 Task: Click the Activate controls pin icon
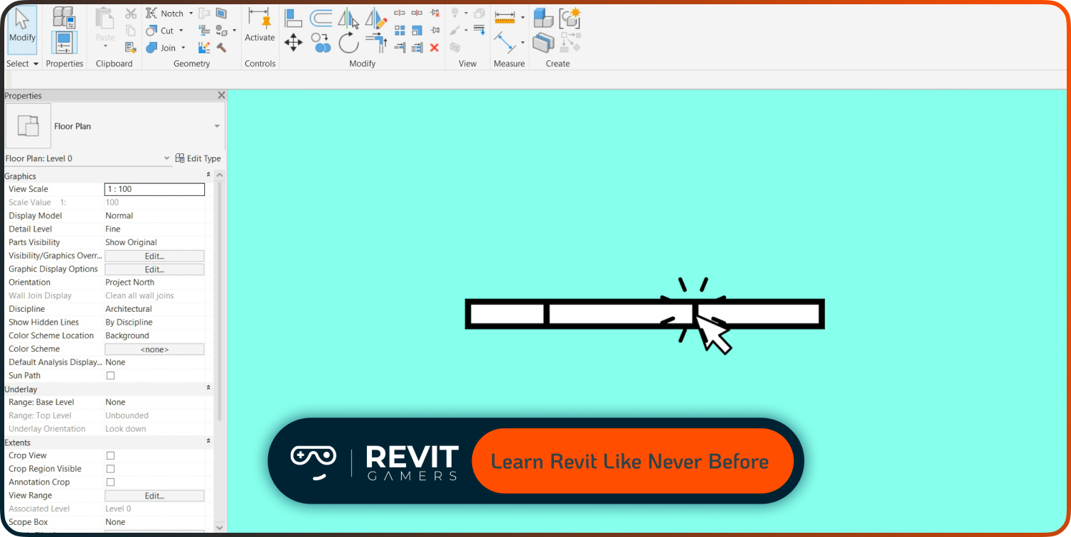coord(259,18)
